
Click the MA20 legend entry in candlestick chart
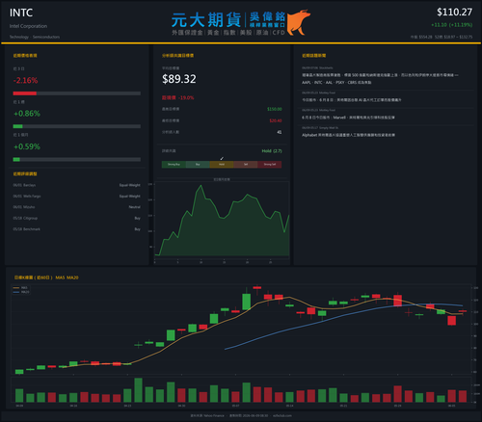coord(21,292)
